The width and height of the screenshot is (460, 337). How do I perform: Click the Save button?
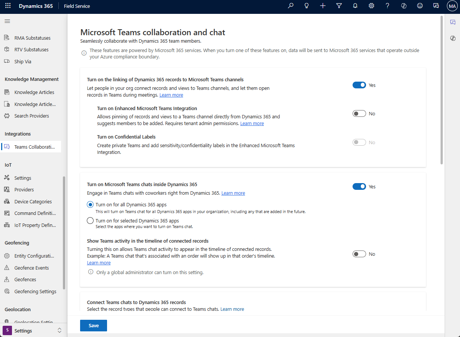(94, 325)
